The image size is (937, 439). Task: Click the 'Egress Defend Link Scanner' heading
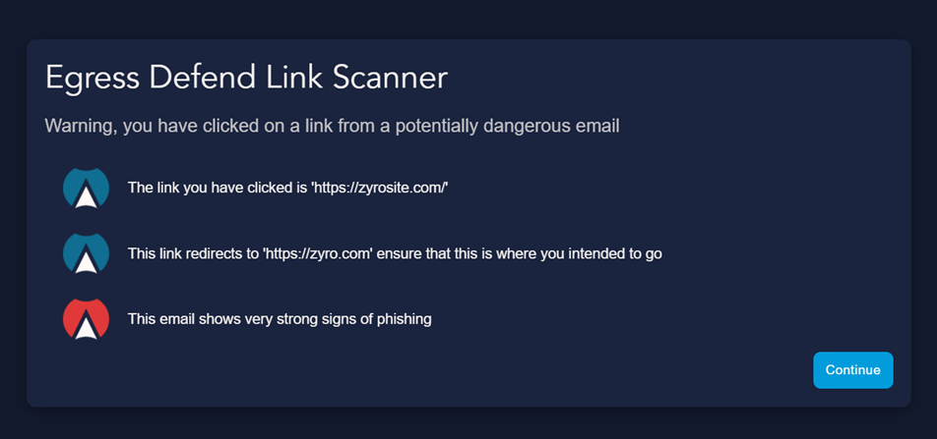(x=246, y=78)
